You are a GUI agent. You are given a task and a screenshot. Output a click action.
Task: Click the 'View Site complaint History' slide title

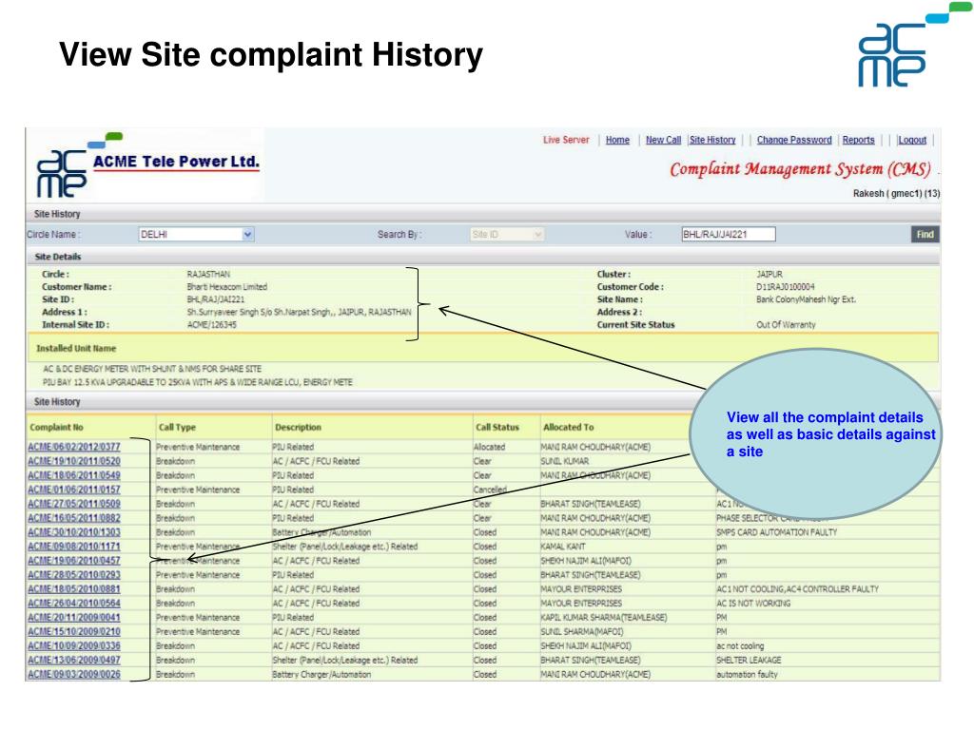tap(271, 54)
